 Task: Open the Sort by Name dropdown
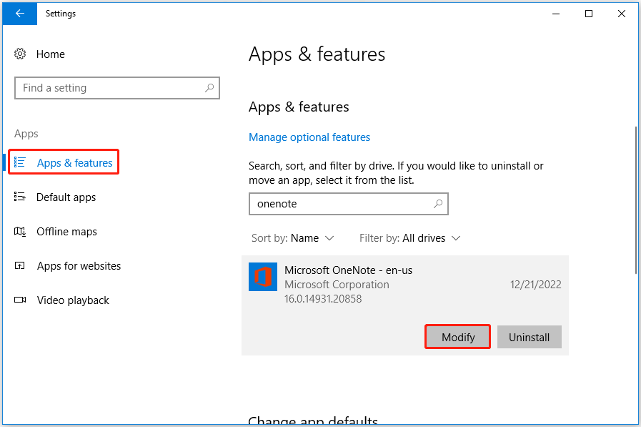coord(293,238)
